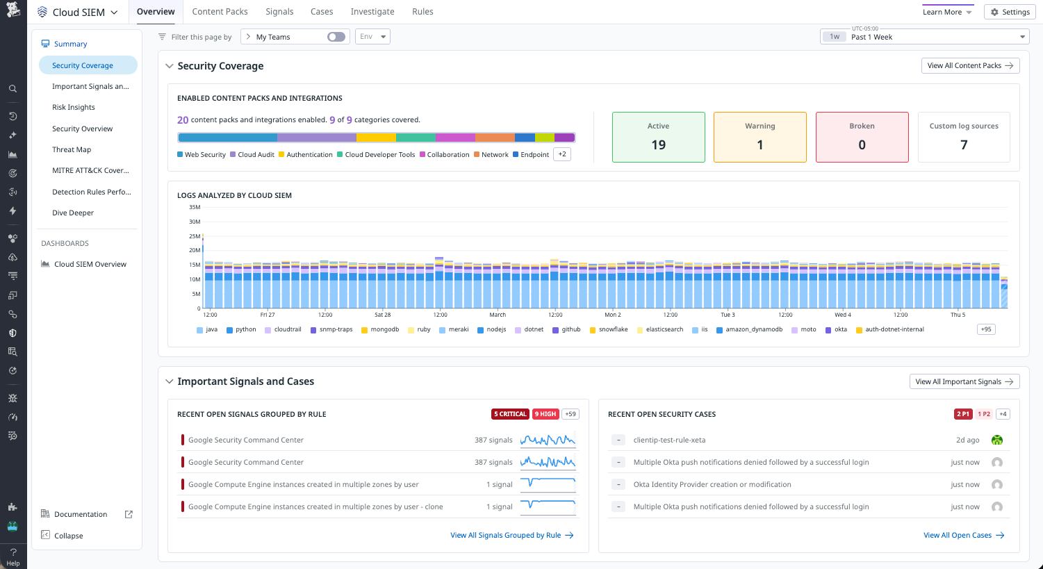Image resolution: width=1043 pixels, height=569 pixels.
Task: Click the gauge speedometer icon in sidebar
Action: coord(13,417)
